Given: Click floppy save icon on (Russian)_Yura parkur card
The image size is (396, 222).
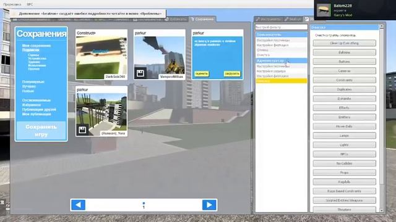Looking at the screenshot, I should pos(82,130).
